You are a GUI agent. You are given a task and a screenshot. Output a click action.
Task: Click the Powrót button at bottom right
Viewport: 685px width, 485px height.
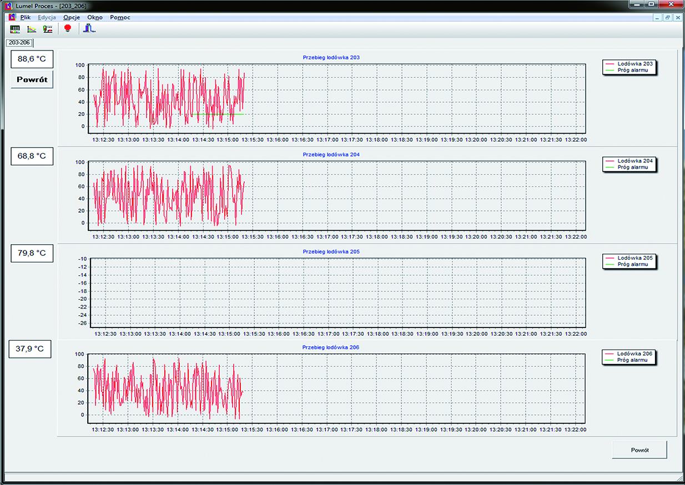(x=639, y=450)
